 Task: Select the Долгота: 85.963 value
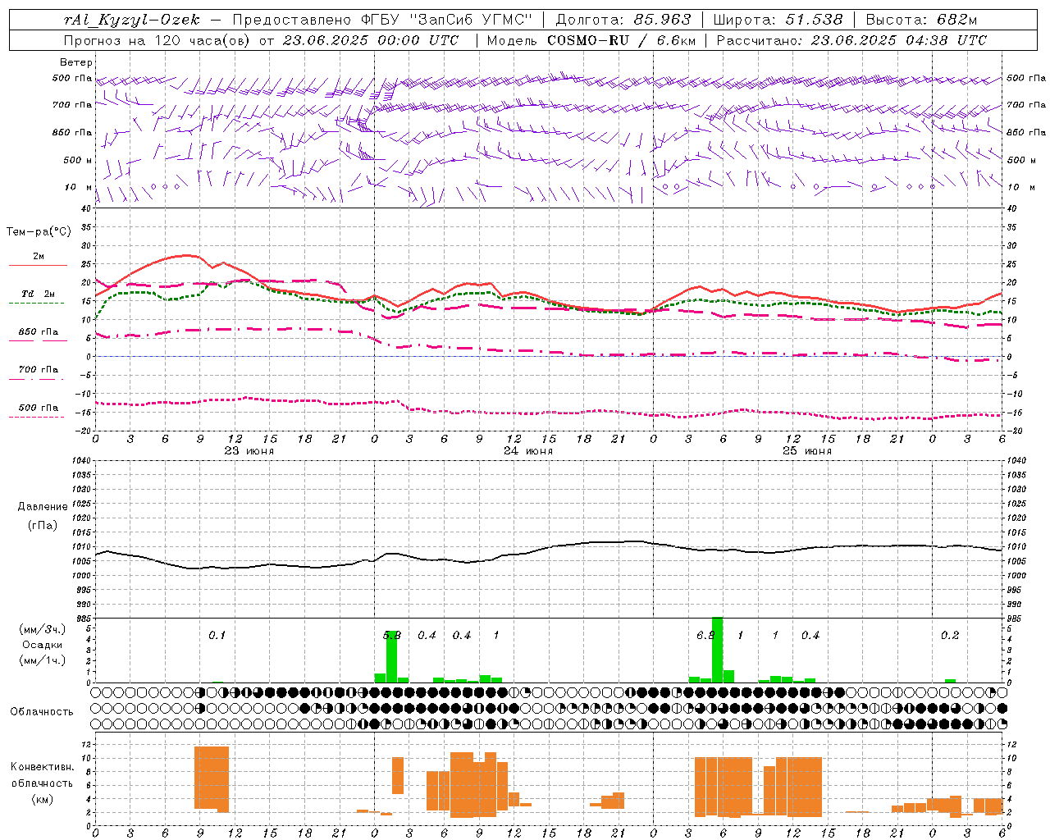pos(623,20)
